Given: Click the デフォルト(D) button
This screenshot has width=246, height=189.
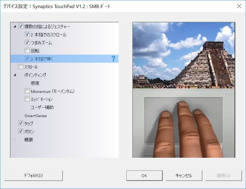Looking at the screenshot, I should point(33,176).
